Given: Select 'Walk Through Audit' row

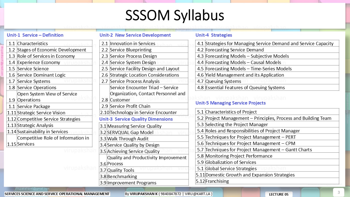Looking at the screenshot, I should coord(144,138).
